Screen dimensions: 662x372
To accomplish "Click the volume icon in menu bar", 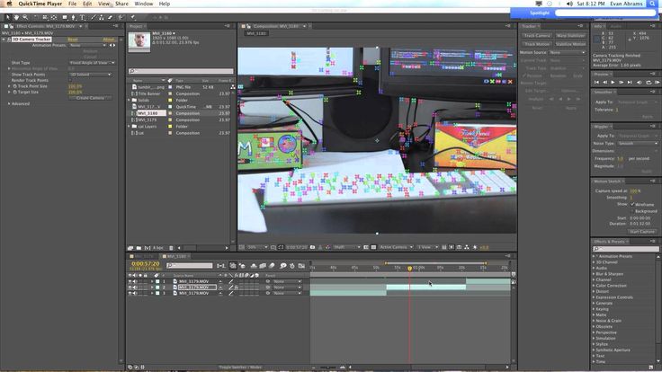I will 569,4.
